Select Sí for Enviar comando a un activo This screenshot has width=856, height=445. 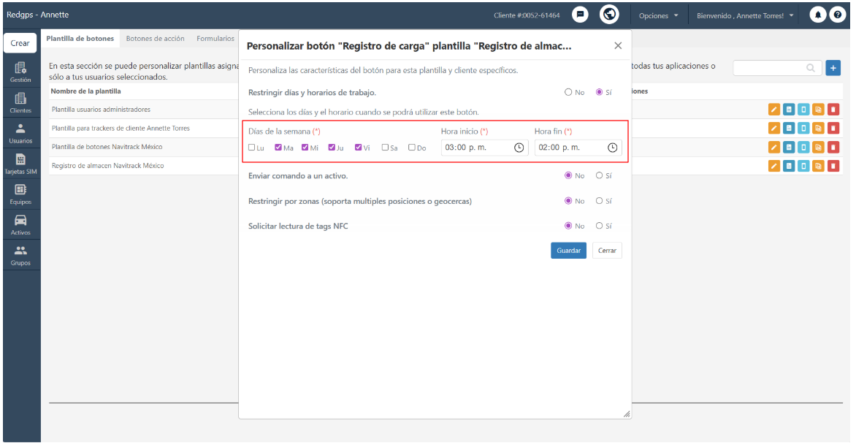click(600, 176)
